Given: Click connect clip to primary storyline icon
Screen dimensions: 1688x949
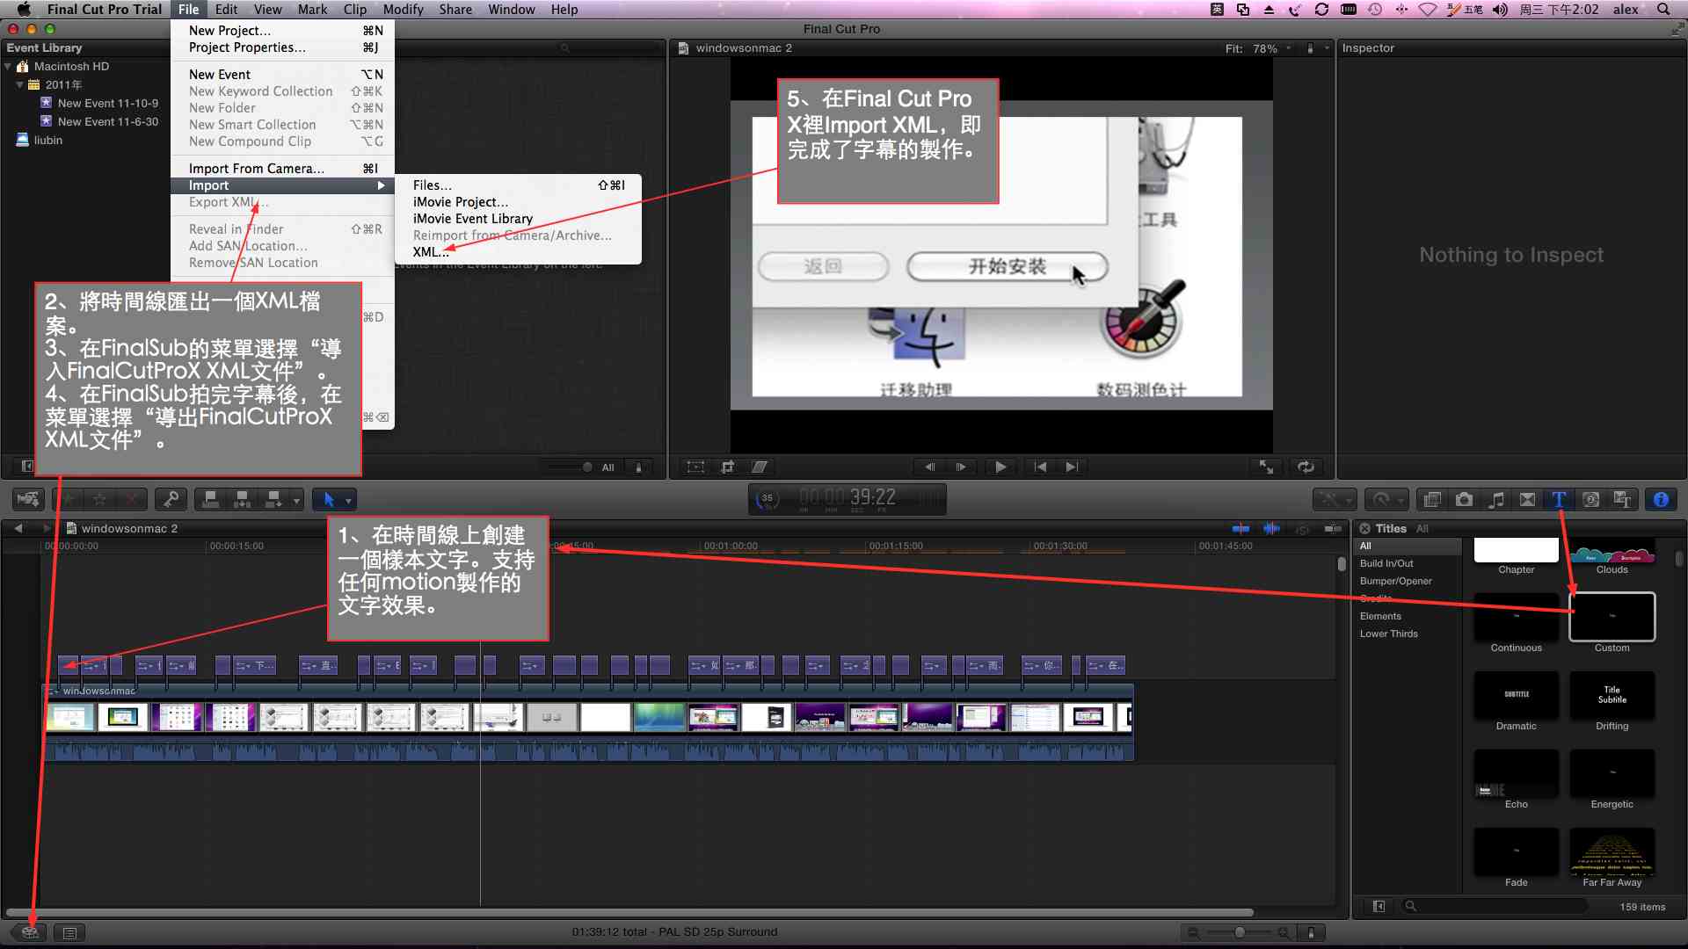Looking at the screenshot, I should [210, 499].
